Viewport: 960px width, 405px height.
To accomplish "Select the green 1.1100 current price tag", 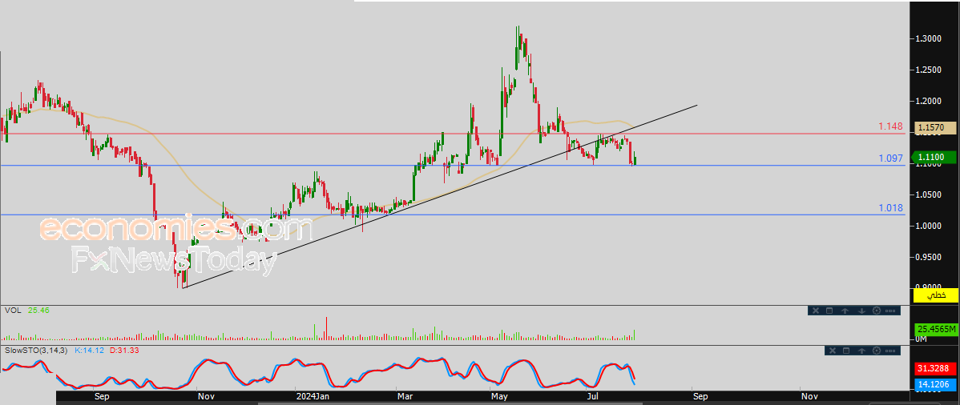I will click(935, 157).
